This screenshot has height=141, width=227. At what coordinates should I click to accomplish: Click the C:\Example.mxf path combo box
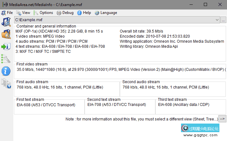click(x=117, y=20)
